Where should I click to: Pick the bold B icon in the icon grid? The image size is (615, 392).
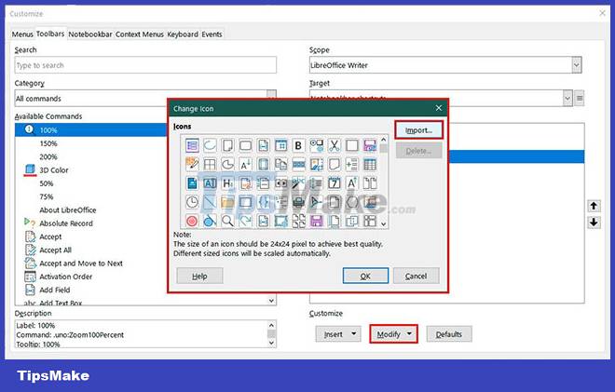(x=298, y=145)
